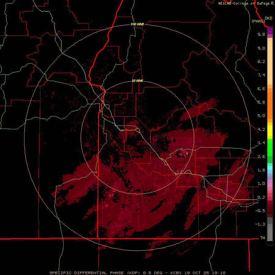Click the 7.4 scale value

(x=261, y=75)
